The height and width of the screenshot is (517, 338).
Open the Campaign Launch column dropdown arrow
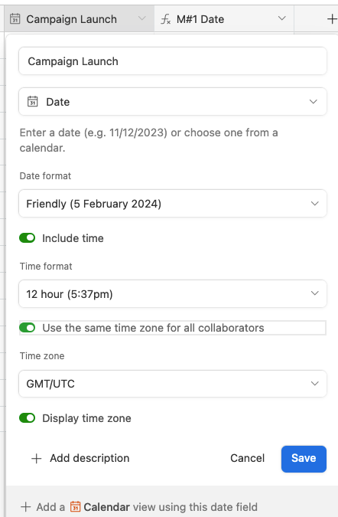141,18
